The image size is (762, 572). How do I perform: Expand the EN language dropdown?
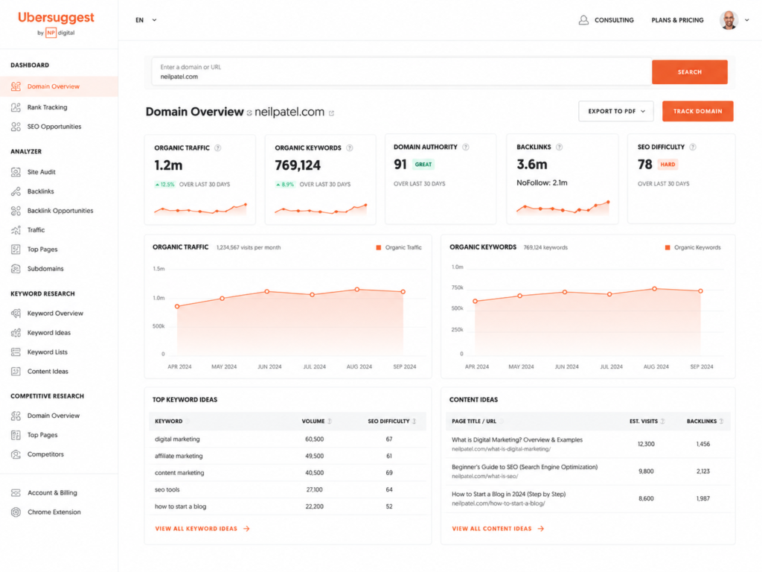point(146,20)
